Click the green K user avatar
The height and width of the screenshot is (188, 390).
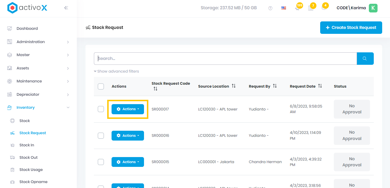click(373, 8)
